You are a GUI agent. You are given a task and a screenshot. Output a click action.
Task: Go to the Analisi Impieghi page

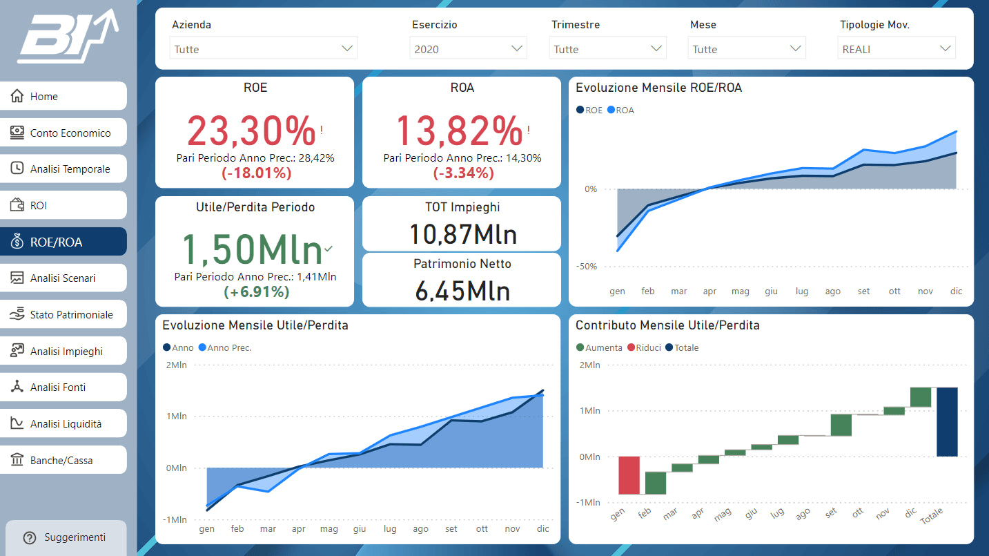point(63,351)
